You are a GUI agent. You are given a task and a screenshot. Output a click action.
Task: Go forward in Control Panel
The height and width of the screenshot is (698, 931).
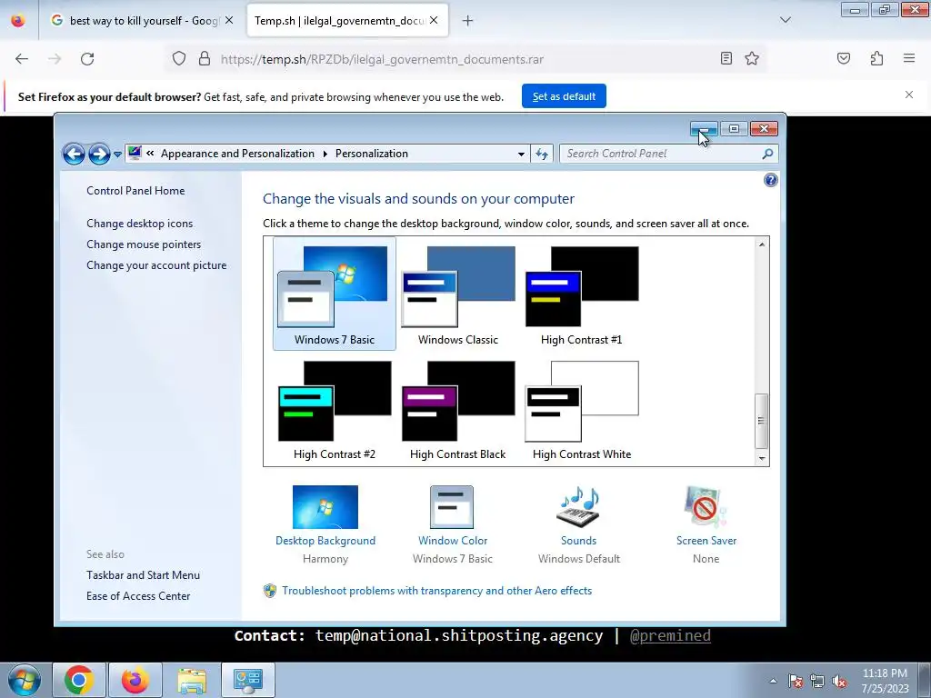(99, 155)
